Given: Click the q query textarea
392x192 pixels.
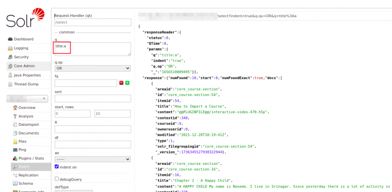Looking at the screenshot, I should coord(93,49).
